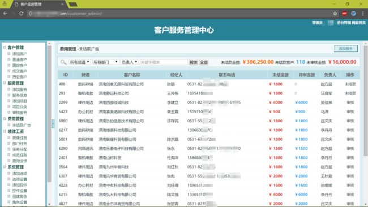The width and height of the screenshot is (368, 207).
Task: Click 审核 in the row with ID 5423
Action: coord(350,111)
